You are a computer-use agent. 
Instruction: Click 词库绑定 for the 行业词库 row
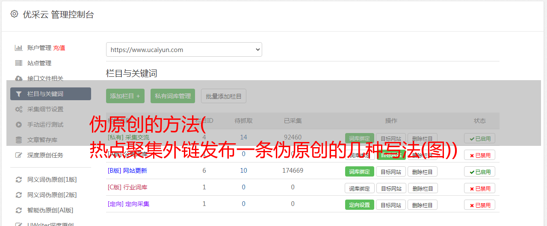(360, 188)
